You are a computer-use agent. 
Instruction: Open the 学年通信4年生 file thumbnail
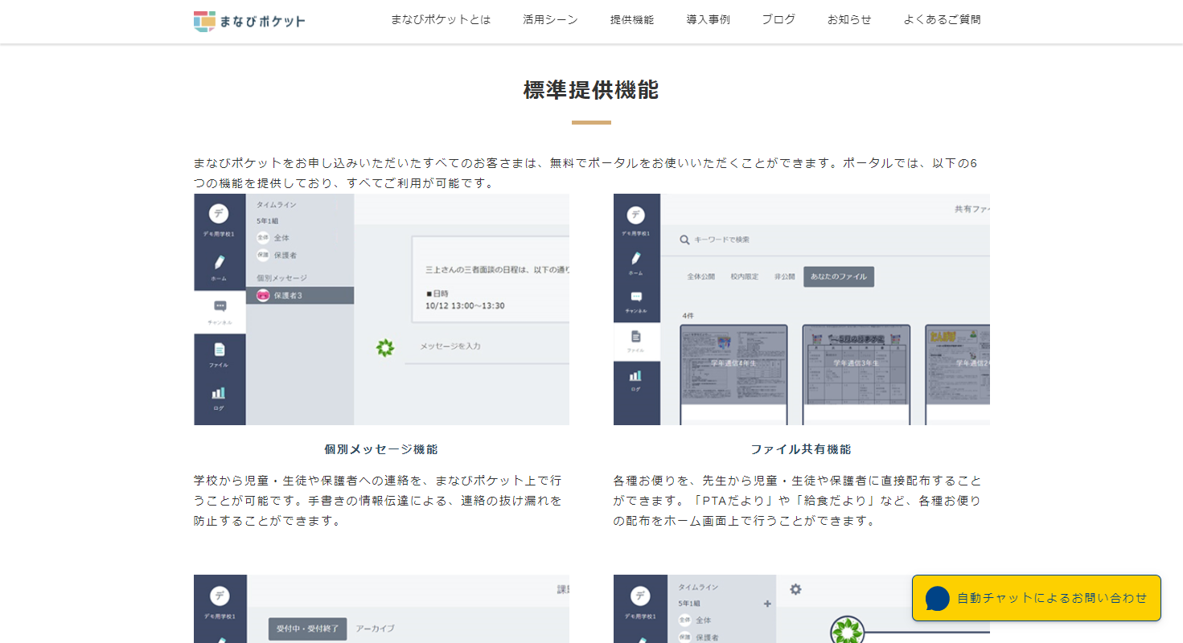click(733, 374)
